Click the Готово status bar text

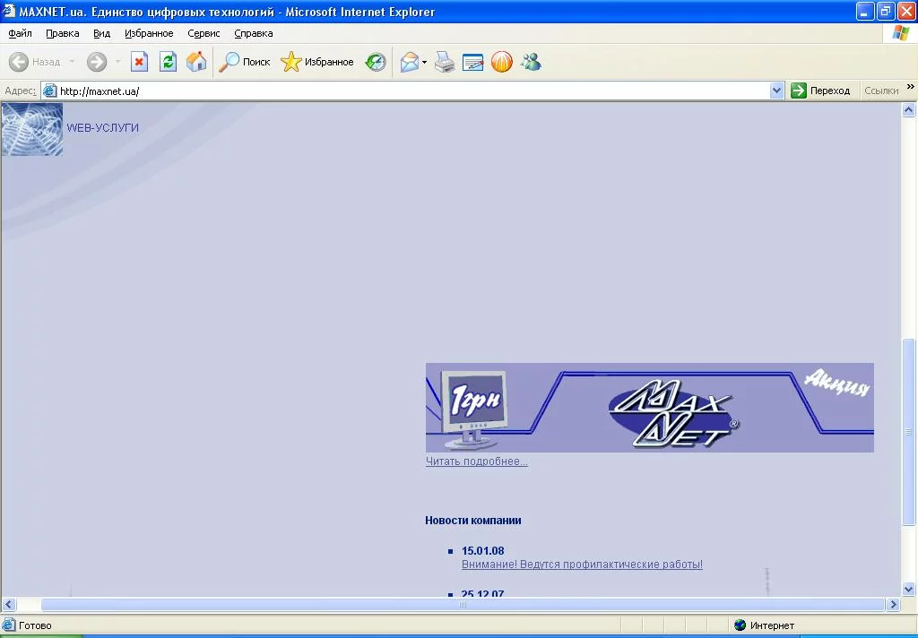tap(35, 625)
